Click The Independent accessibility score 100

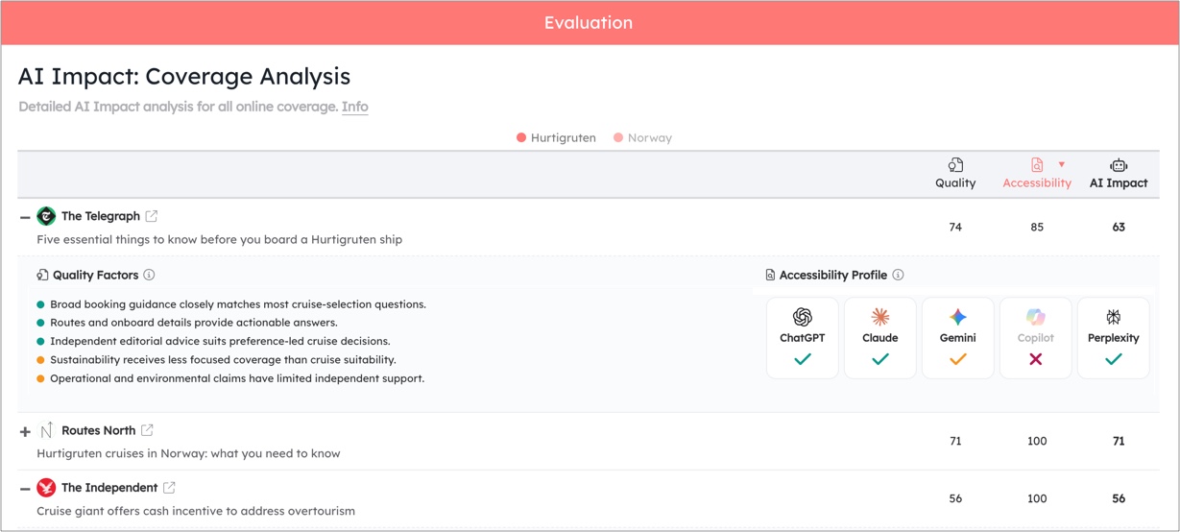pos(1037,499)
